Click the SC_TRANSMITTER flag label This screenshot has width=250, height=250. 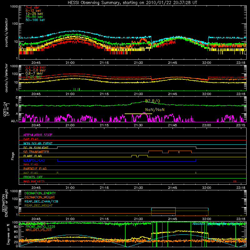(36, 152)
